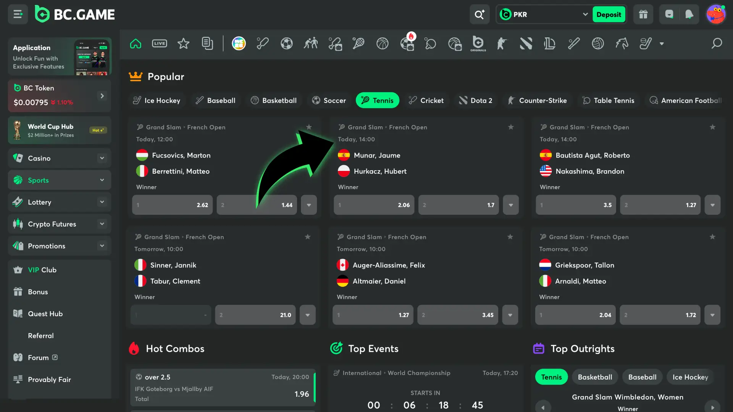Screen dimensions: 733x412
Task: Show more sports dropdown arrow
Action: [662, 43]
